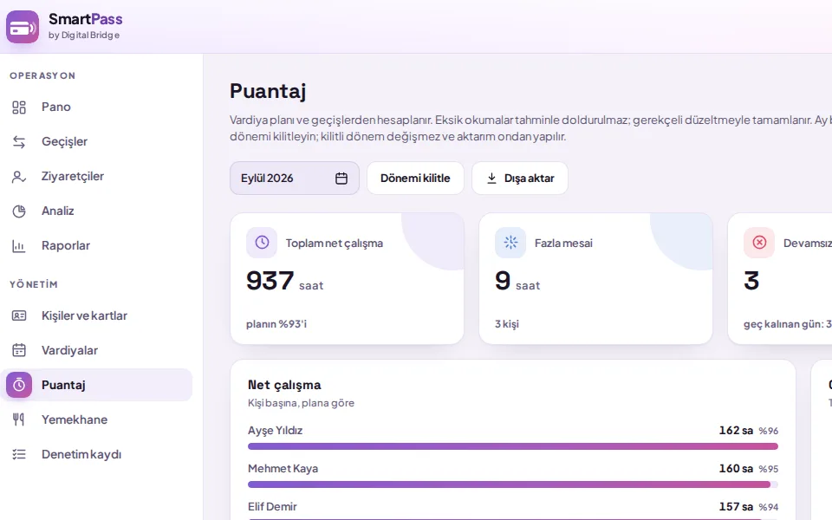Click the '160 sa' value
This screenshot has height=520, width=832.
pyautogui.click(x=736, y=469)
